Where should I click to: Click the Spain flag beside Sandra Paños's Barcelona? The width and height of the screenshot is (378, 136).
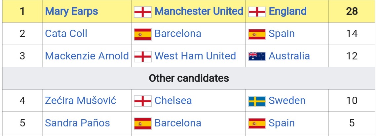pyautogui.click(x=143, y=123)
